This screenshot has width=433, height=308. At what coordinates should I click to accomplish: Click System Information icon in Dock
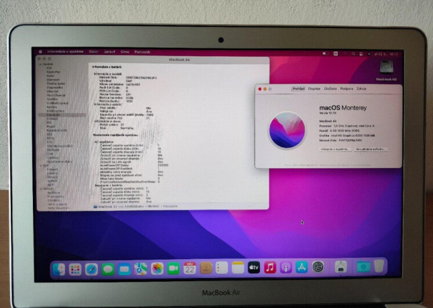[341, 266]
